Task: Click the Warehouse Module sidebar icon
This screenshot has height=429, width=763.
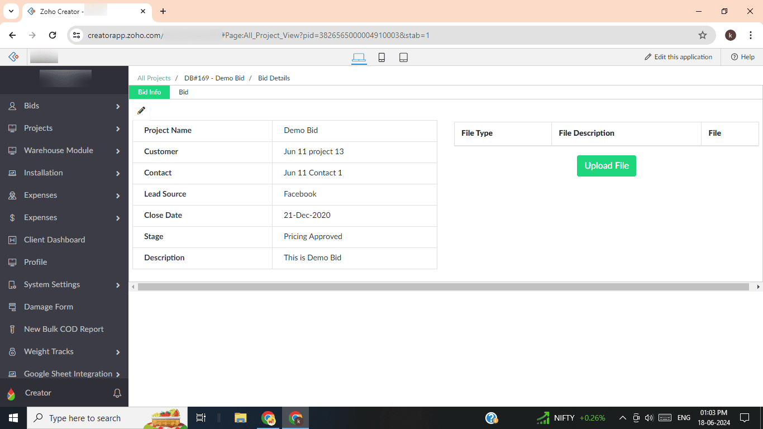Action: click(x=12, y=150)
